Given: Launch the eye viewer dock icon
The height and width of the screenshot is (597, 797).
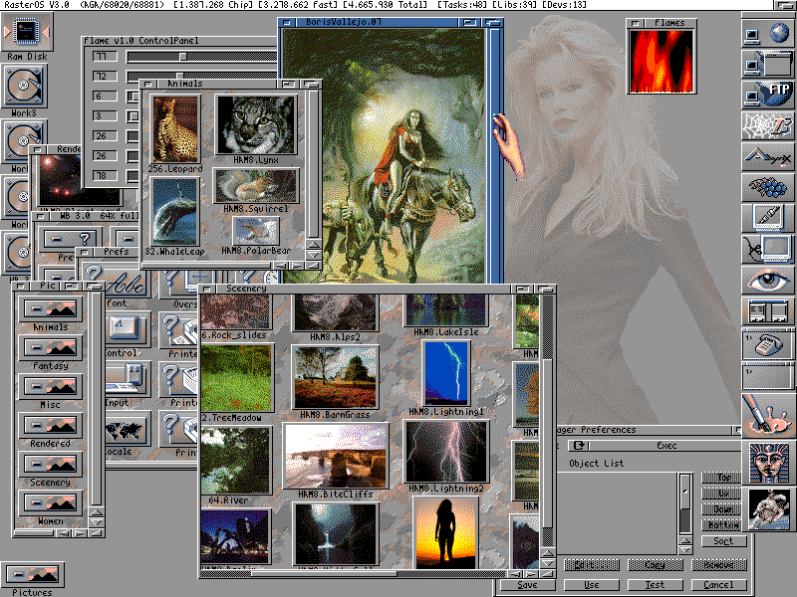Looking at the screenshot, I should pos(767,281).
